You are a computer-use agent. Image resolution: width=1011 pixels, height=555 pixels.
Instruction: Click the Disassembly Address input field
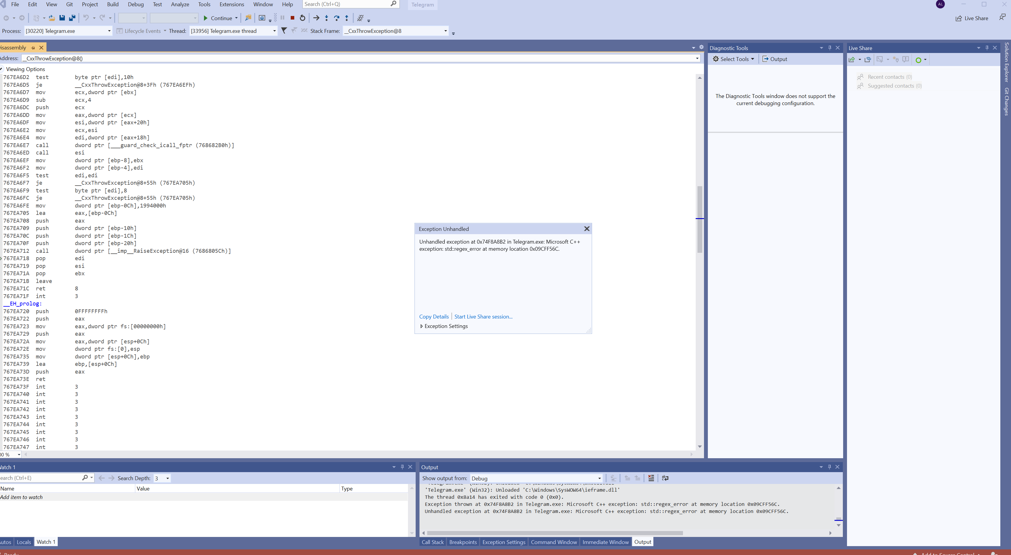coord(353,59)
